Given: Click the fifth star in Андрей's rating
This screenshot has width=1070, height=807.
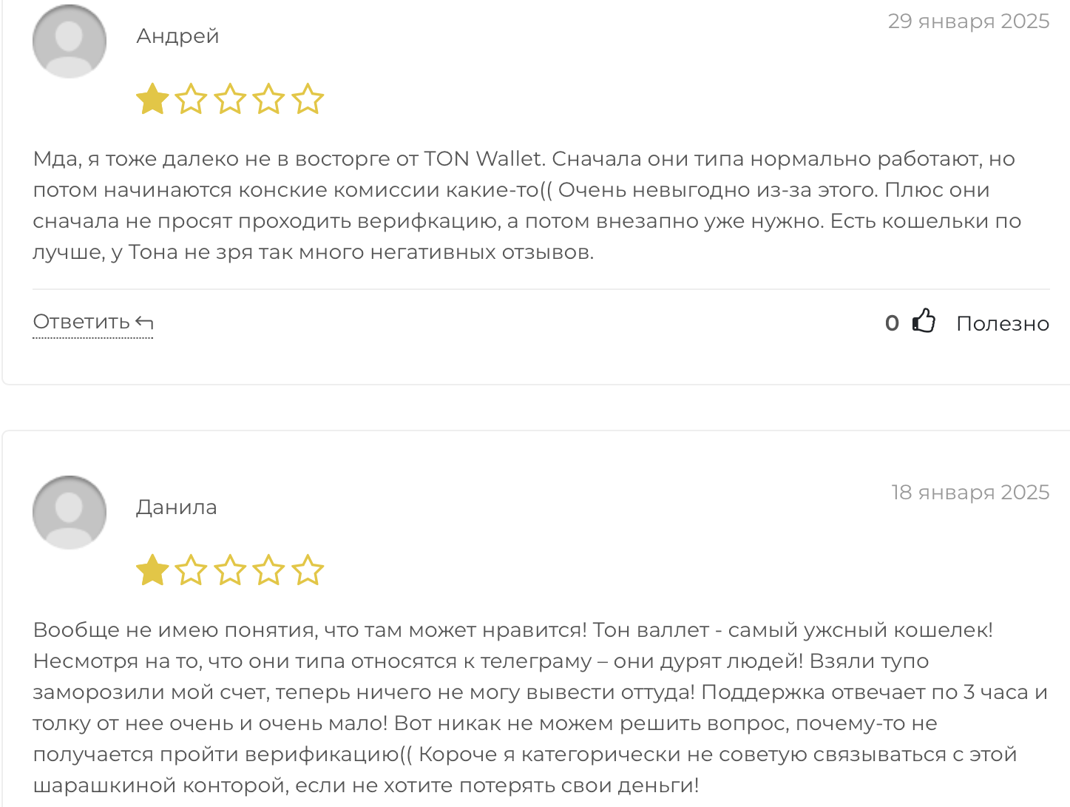Looking at the screenshot, I should click(x=308, y=99).
